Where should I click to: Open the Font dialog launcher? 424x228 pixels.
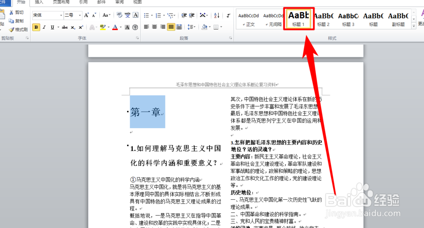137,38
